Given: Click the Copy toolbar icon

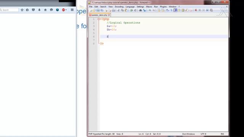Looking at the screenshot, I should [122, 10].
